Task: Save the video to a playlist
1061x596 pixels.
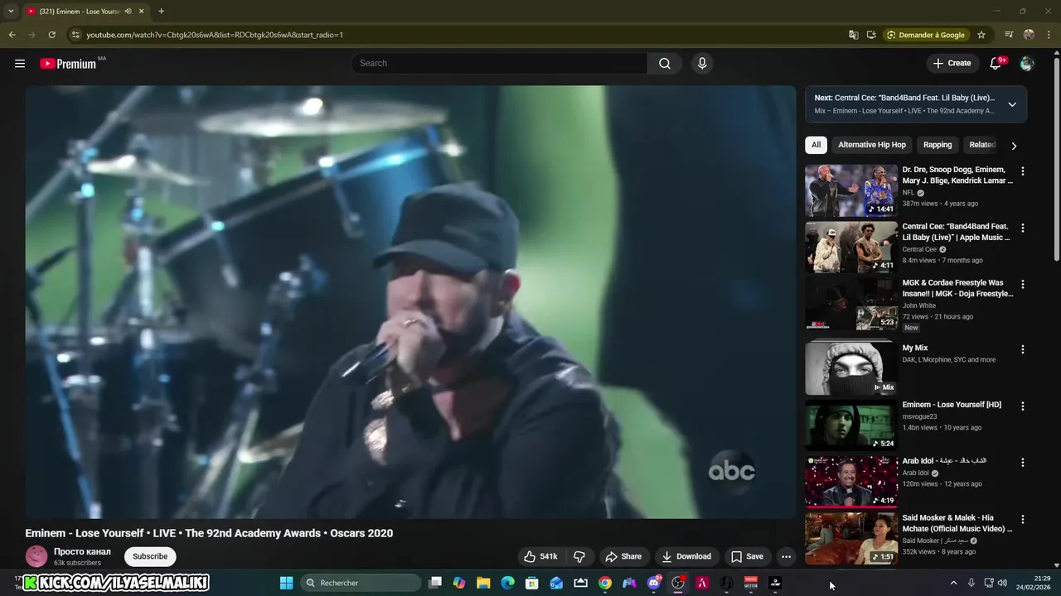Action: [747, 556]
